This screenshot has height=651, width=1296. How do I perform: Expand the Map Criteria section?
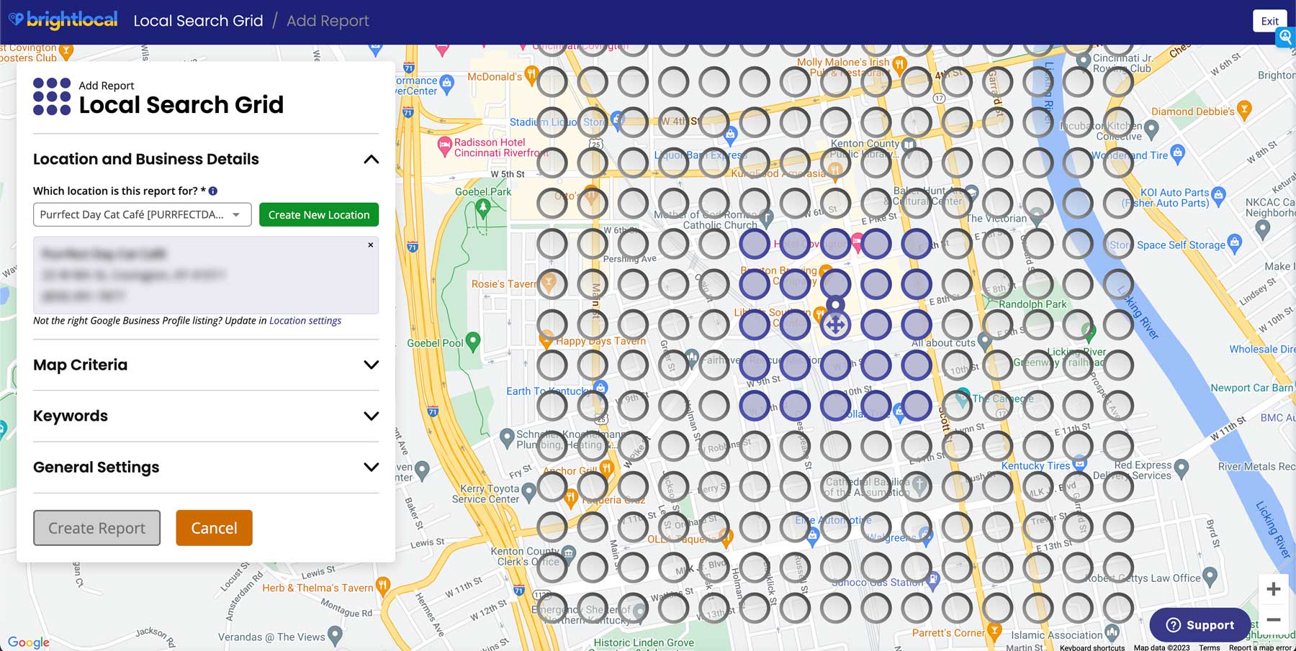tap(372, 365)
